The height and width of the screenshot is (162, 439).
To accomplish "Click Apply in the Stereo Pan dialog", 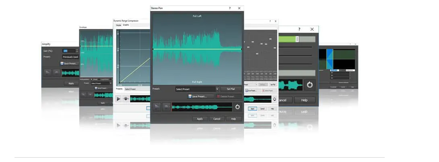I will point(200,119).
